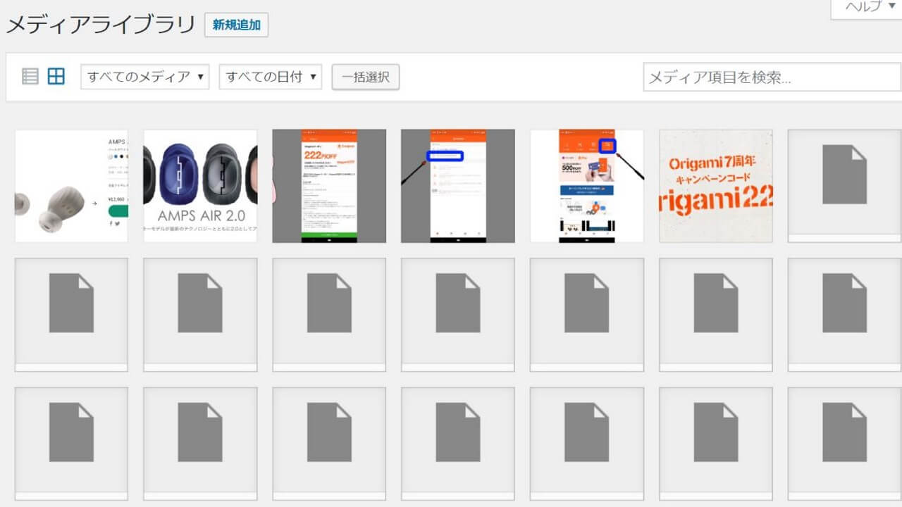902x507 pixels.
Task: Open the AMPS AIR 2.0 thumbnail
Action: coord(200,186)
